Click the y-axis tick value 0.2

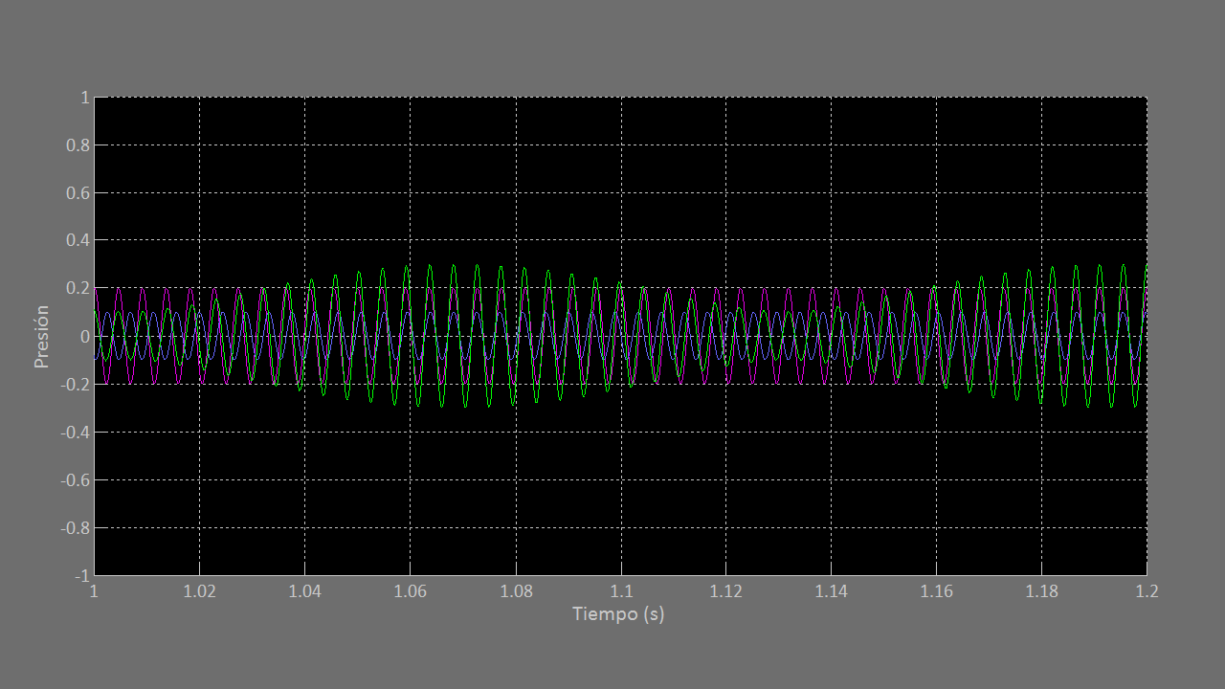(78, 289)
